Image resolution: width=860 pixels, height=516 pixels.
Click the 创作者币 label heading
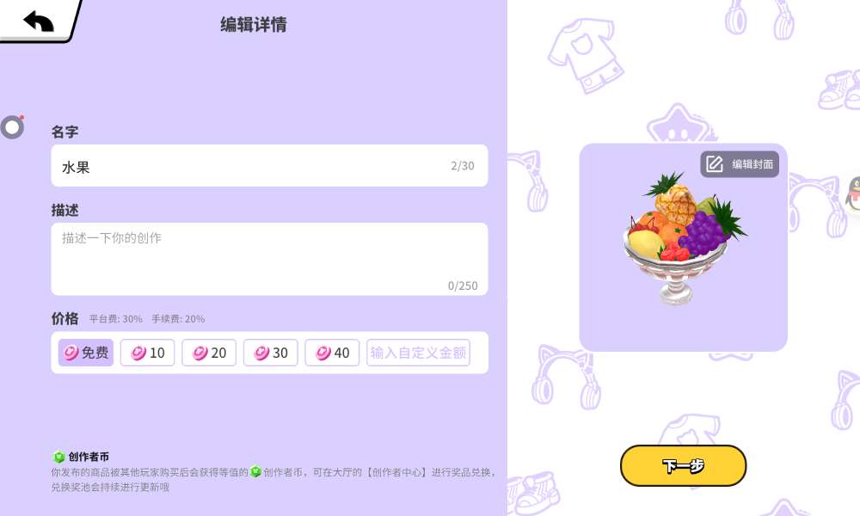[89, 457]
